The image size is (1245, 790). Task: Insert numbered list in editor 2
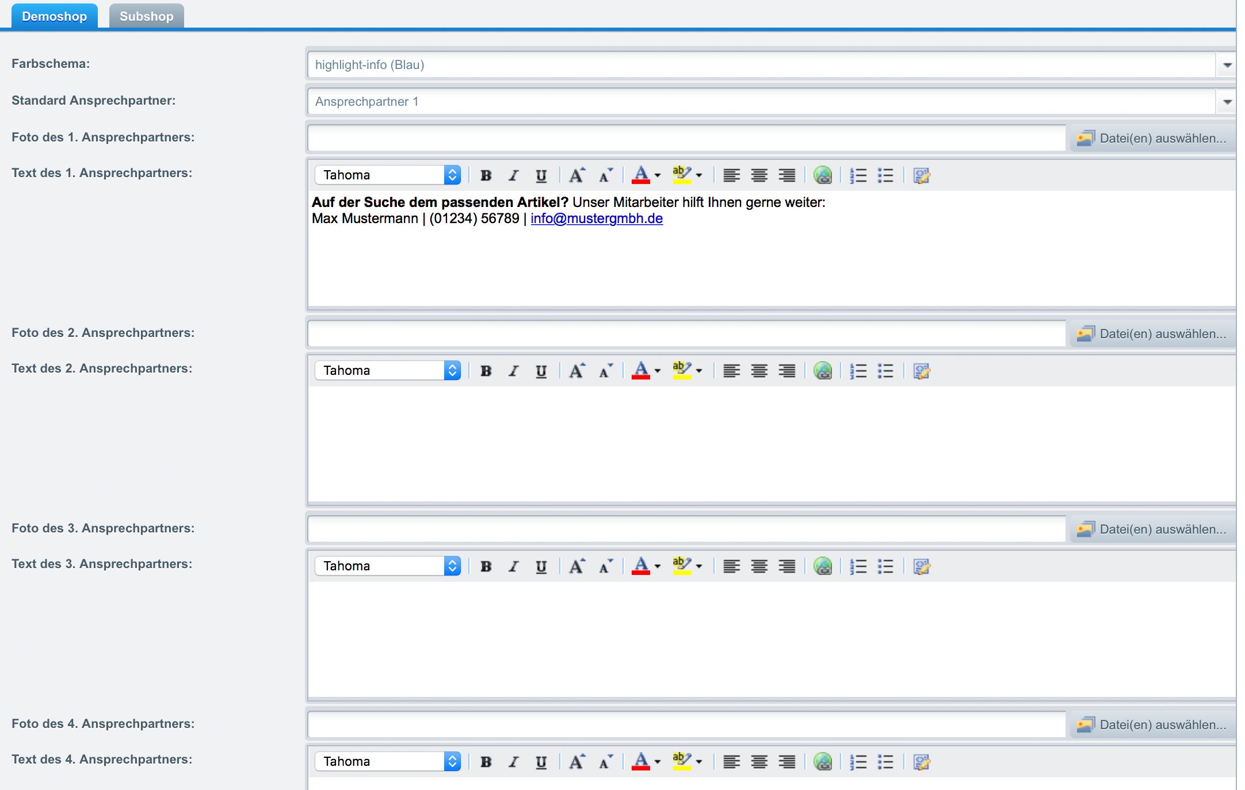coord(858,371)
